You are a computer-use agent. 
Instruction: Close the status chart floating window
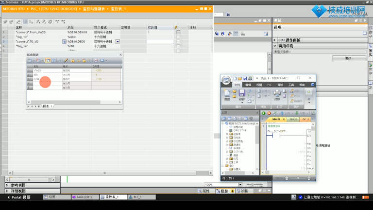[120, 55]
